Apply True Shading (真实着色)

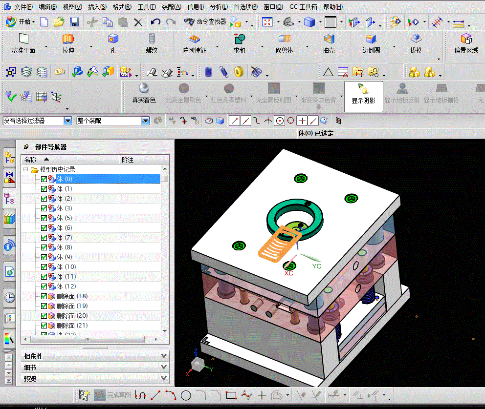[x=144, y=94]
